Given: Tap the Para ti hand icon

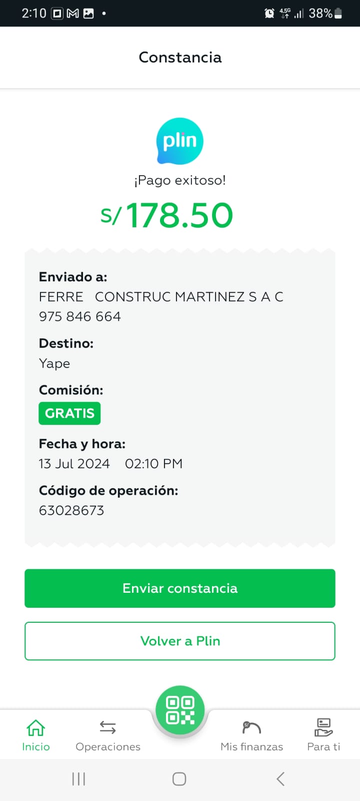Looking at the screenshot, I should [x=323, y=727].
